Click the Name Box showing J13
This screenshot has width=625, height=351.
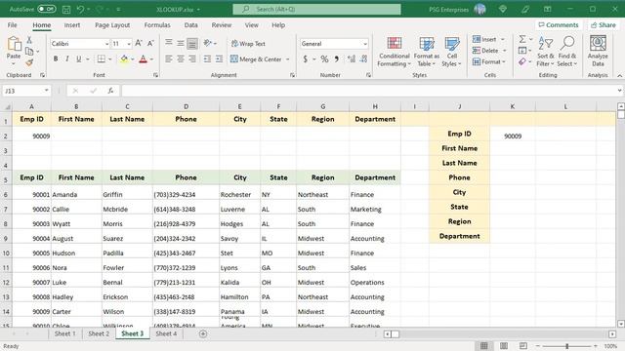(26, 91)
